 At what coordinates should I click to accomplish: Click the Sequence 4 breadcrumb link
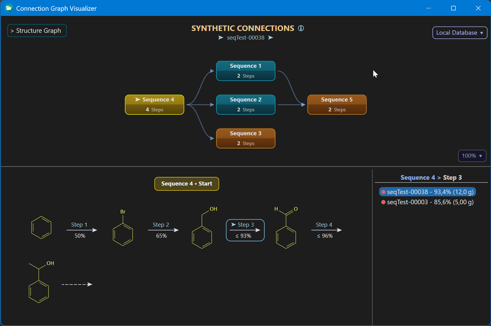coord(418,178)
